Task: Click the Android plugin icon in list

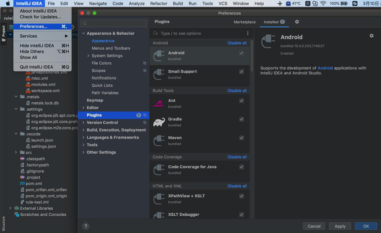Action: click(159, 56)
